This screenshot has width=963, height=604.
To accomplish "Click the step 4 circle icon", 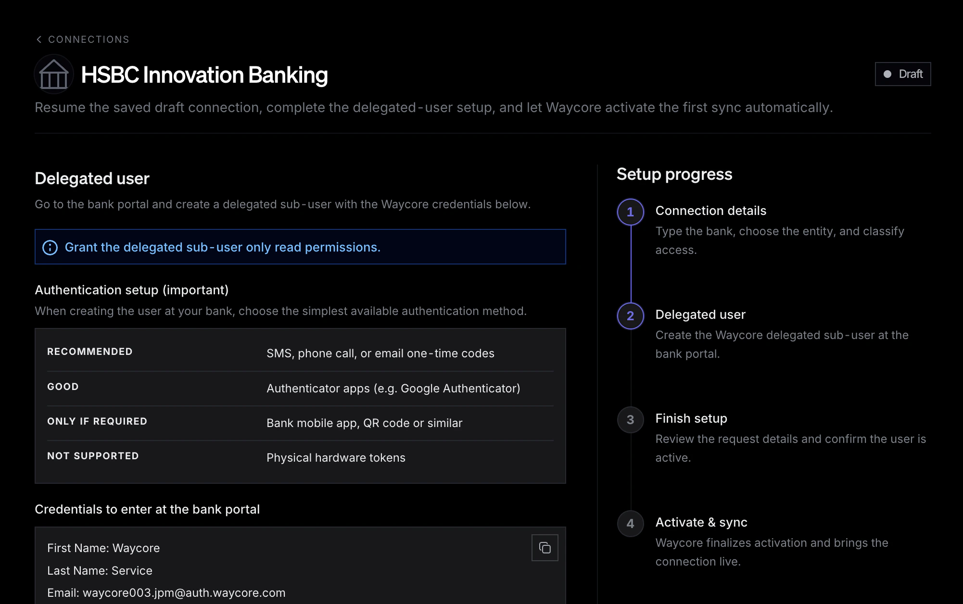I will [630, 524].
